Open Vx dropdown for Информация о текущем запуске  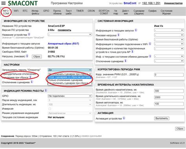pyautogui.click(x=169, y=30)
